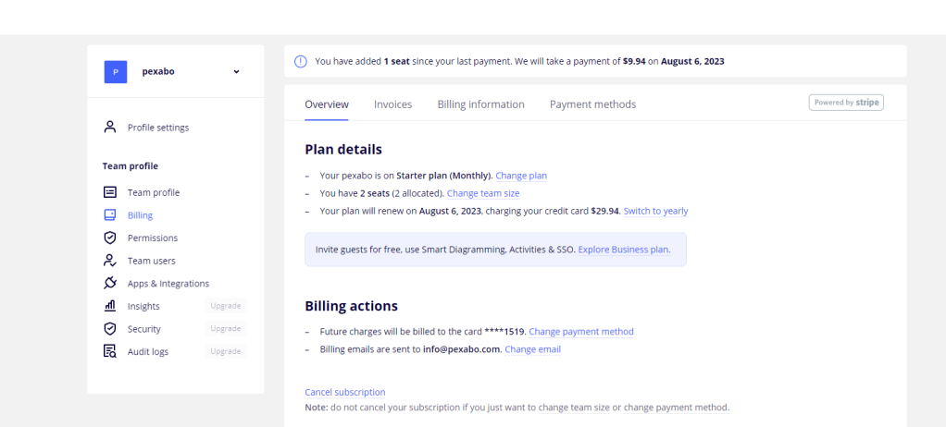Image resolution: width=946 pixels, height=427 pixels.
Task: Click the Profile settings person icon
Action: 110,127
